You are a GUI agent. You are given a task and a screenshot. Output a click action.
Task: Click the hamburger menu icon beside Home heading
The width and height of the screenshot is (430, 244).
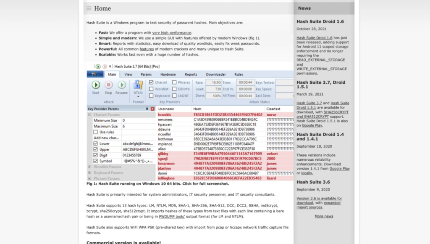88,8
